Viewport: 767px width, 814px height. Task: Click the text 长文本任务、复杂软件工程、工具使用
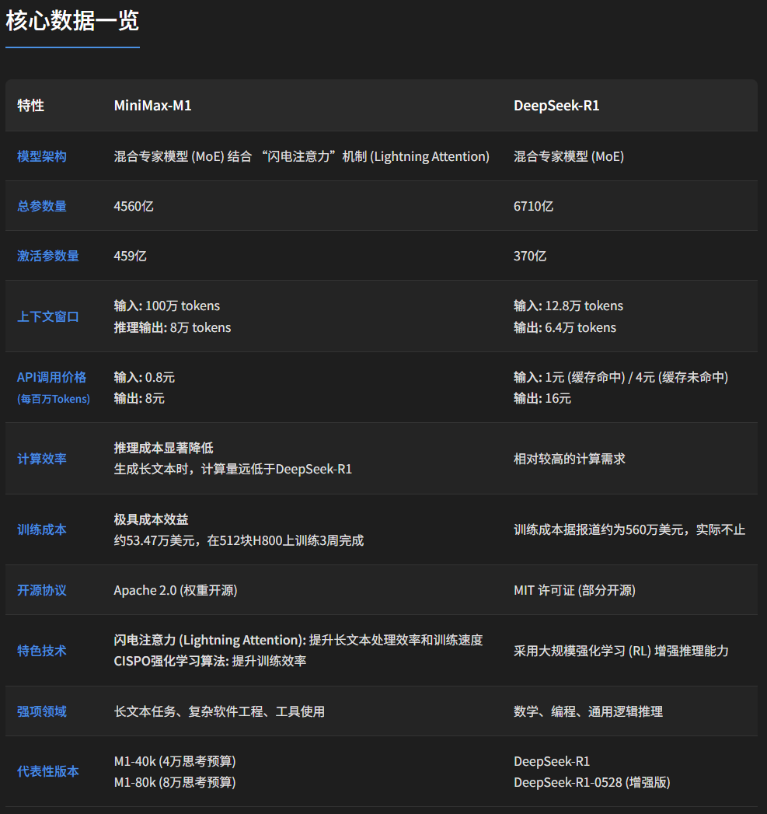pos(219,711)
